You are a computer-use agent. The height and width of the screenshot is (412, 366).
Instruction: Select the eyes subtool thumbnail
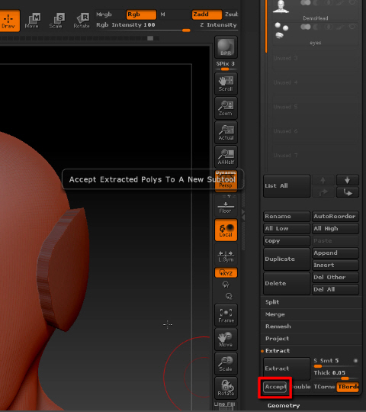click(x=281, y=31)
